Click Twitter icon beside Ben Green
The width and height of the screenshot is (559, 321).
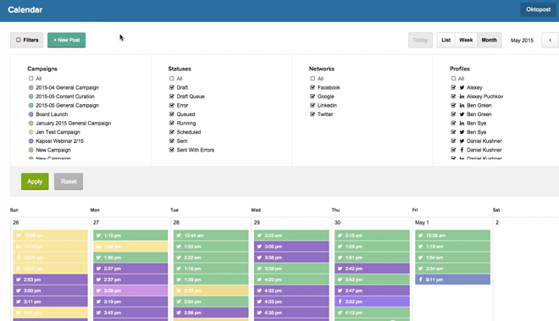(x=462, y=114)
